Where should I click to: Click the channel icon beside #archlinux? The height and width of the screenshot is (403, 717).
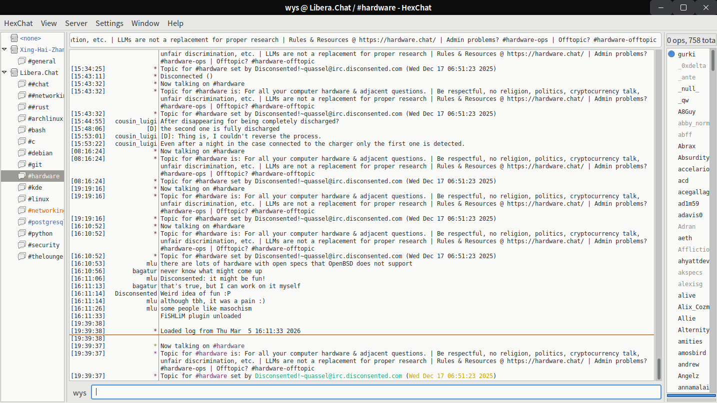click(22, 118)
